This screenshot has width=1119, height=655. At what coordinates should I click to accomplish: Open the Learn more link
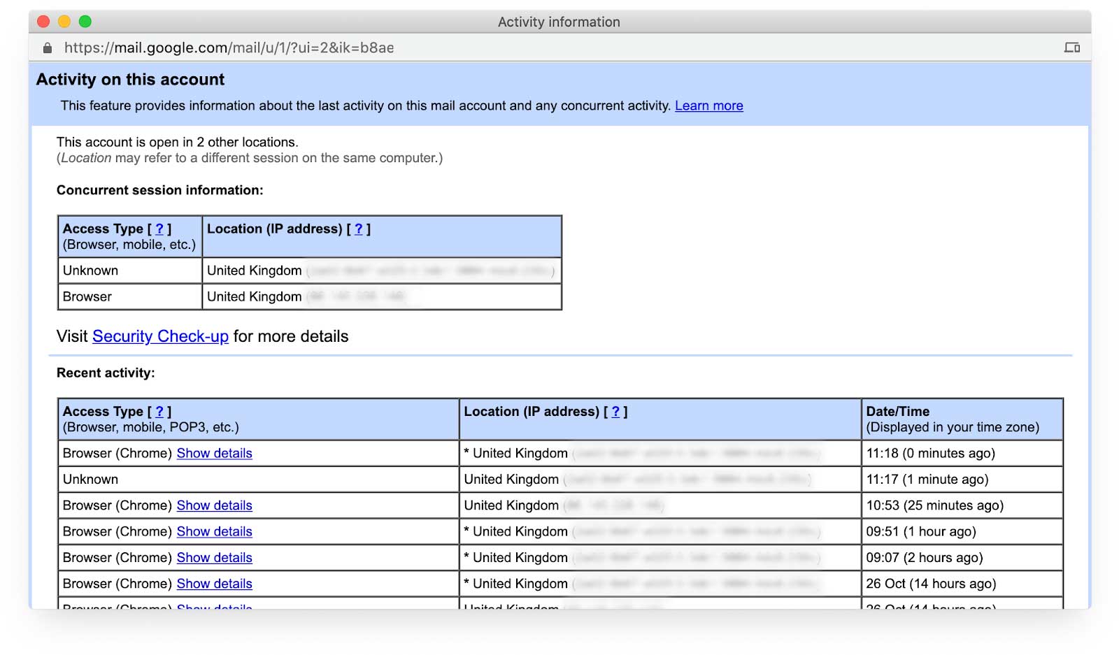click(708, 106)
